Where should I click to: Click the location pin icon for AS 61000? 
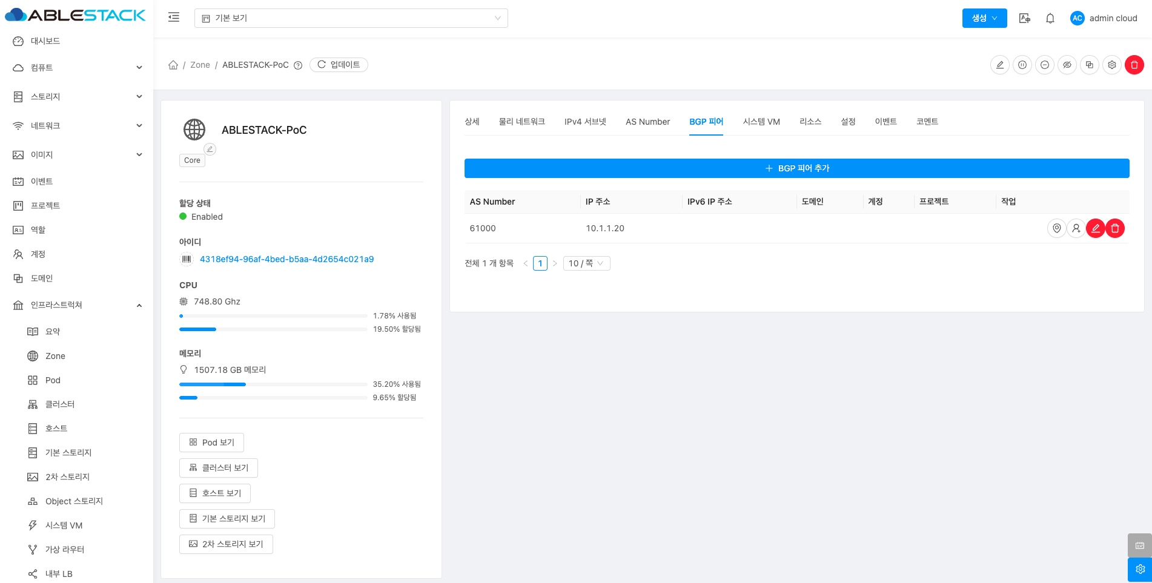pyautogui.click(x=1056, y=228)
